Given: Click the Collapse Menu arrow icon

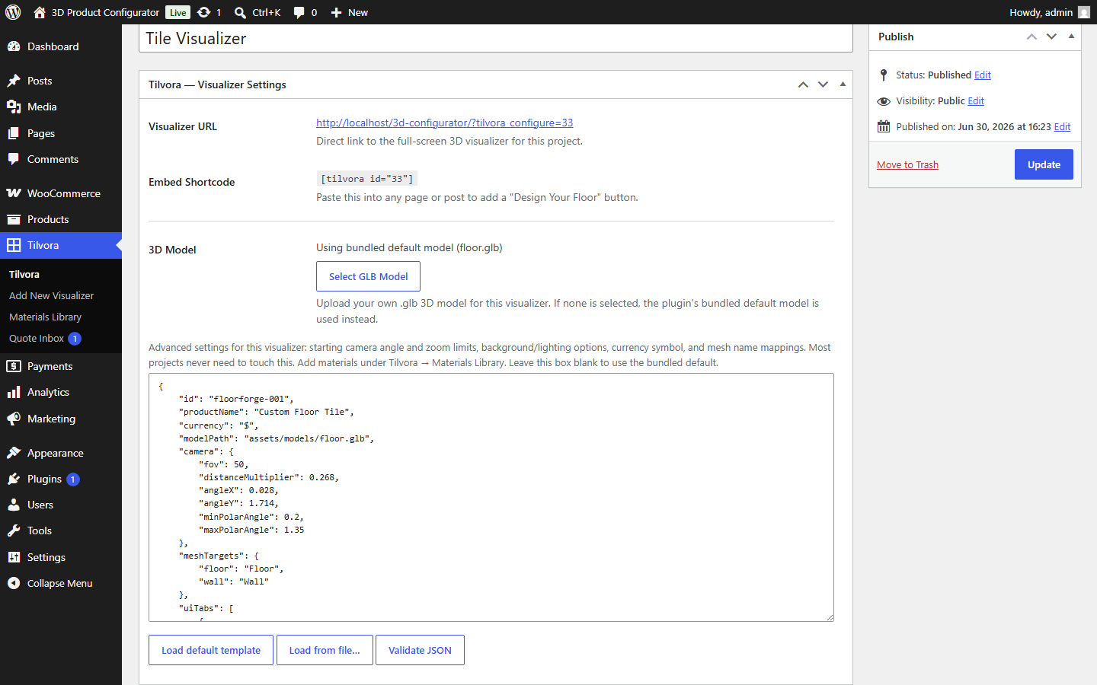Looking at the screenshot, I should [14, 583].
